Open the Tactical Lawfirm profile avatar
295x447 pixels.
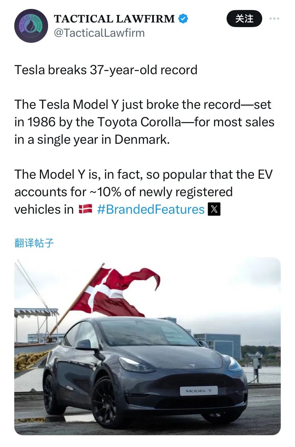(x=31, y=26)
